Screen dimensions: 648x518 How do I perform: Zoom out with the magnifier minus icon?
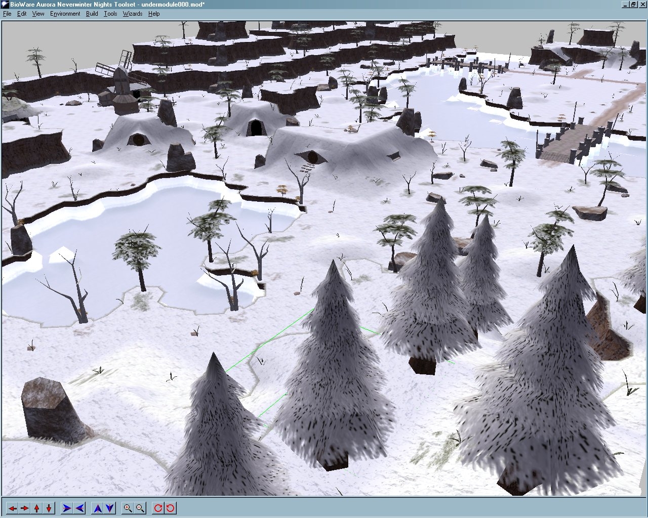click(140, 508)
